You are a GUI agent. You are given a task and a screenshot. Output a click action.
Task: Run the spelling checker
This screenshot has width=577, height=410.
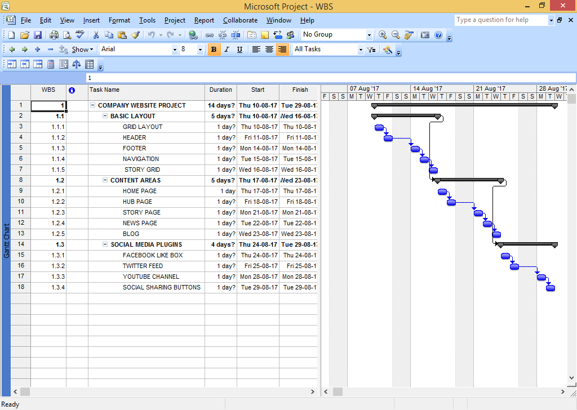79,34
